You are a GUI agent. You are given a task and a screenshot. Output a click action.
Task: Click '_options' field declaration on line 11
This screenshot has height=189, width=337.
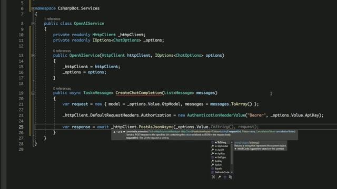[x=153, y=40]
